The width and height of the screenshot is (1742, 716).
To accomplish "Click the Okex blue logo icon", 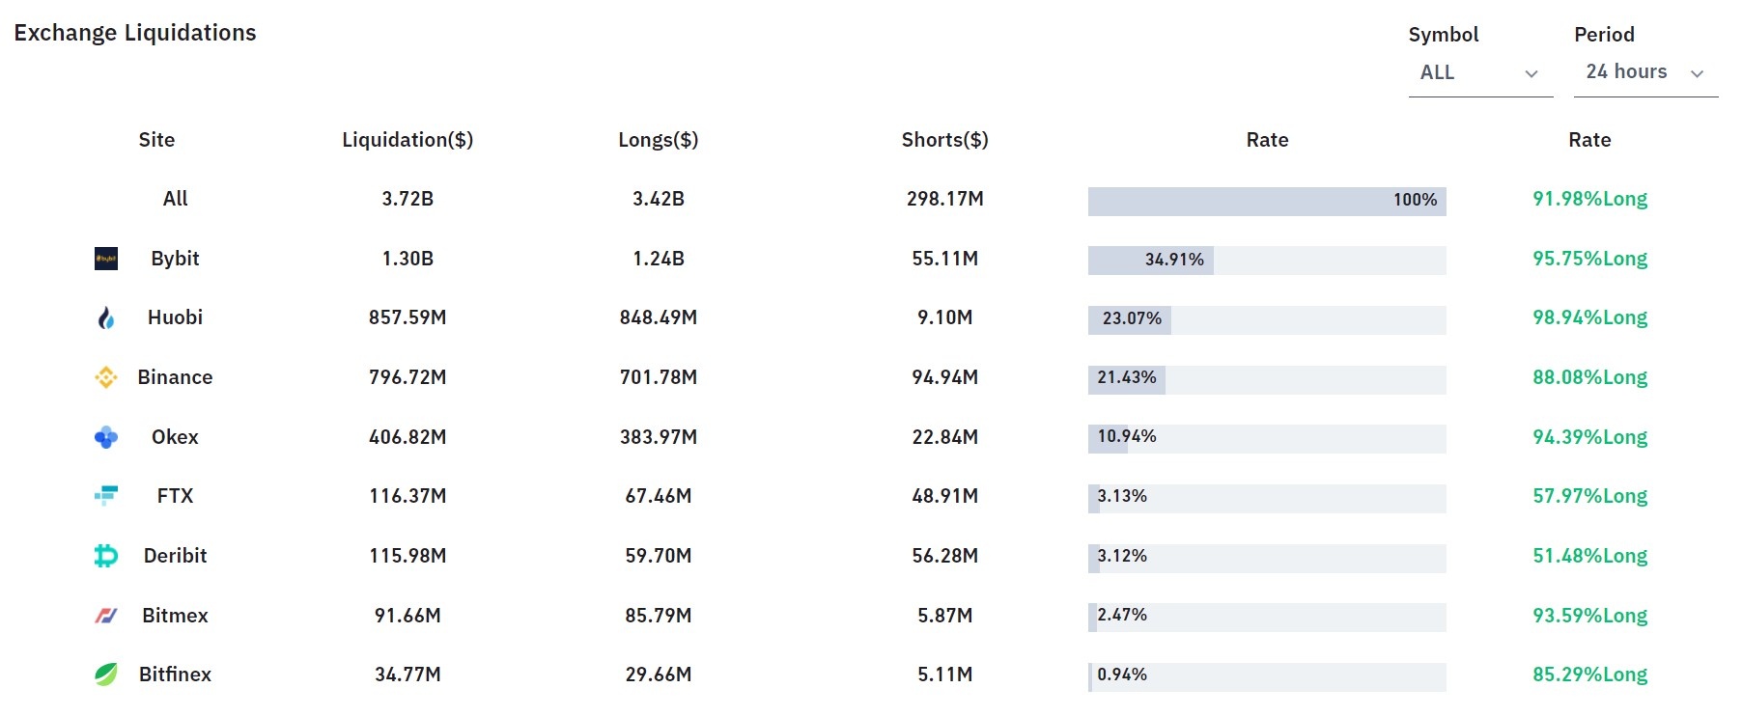I will [106, 437].
